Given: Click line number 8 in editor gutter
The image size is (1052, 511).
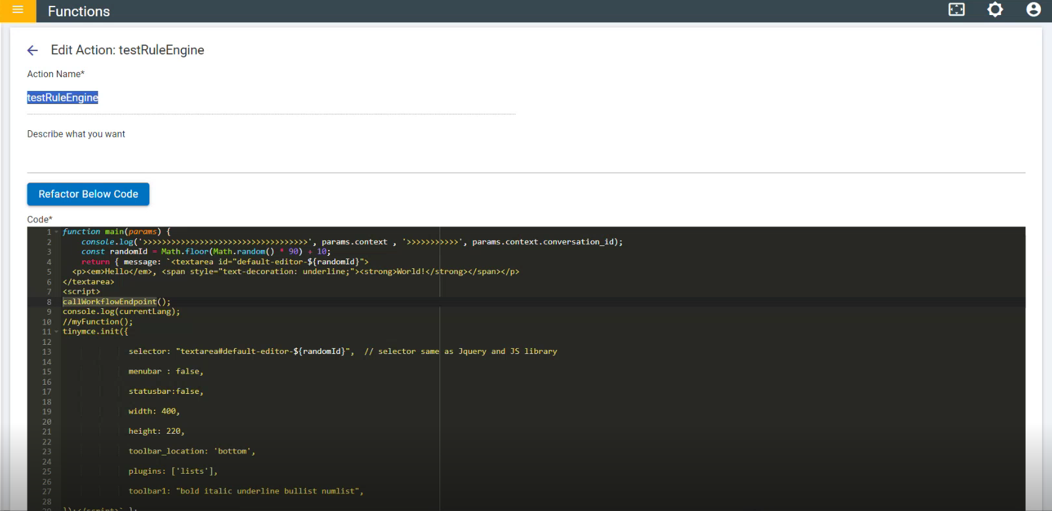Looking at the screenshot, I should click(48, 302).
